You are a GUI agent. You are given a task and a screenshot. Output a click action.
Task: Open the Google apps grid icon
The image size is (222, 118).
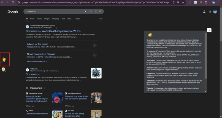210,12
